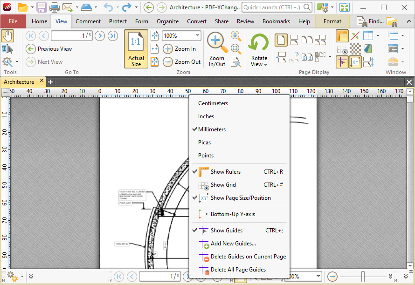This screenshot has height=285, width=415.
Task: Toggle Show Grid icon in ribbon
Action: pyautogui.click(x=342, y=49)
